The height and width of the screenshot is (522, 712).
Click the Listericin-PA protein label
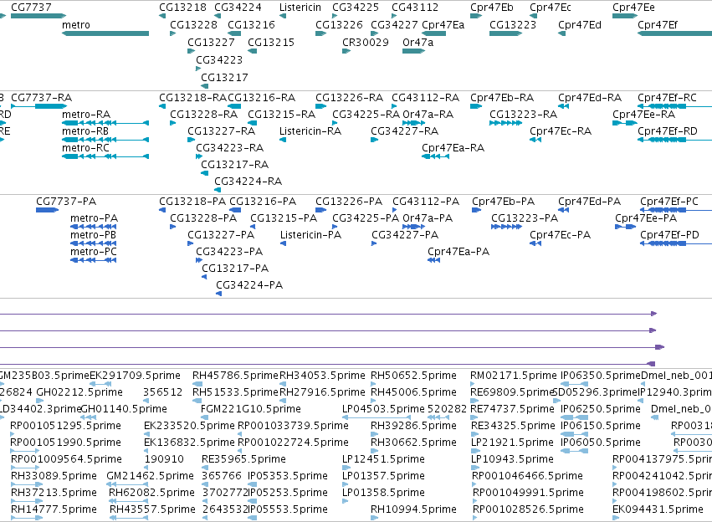tap(310, 235)
